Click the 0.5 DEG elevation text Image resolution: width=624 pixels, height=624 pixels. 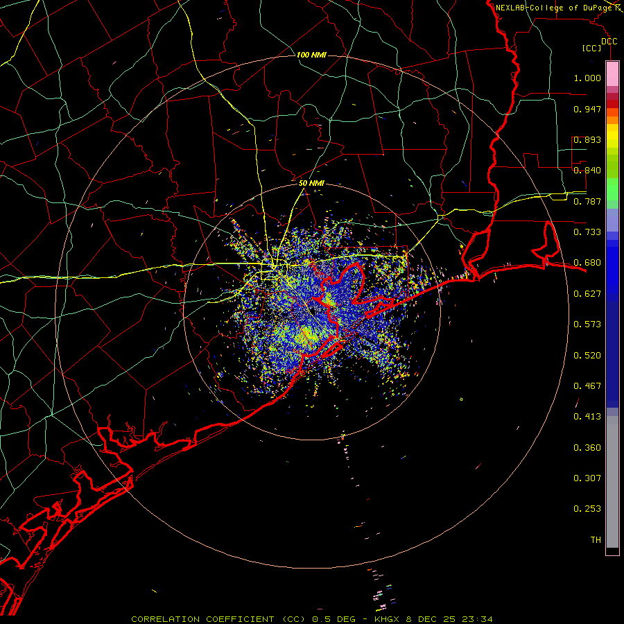click(x=333, y=619)
